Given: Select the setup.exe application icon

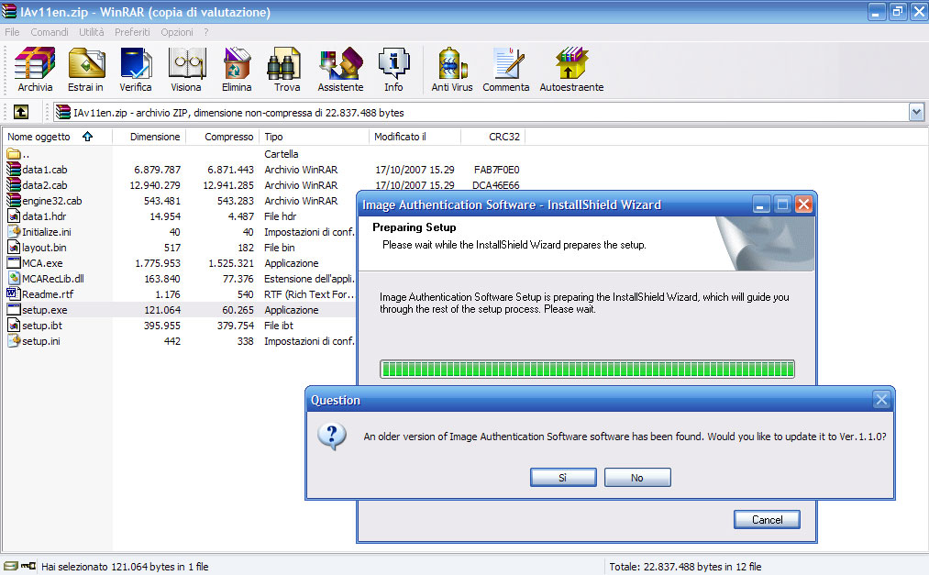Looking at the screenshot, I should point(14,310).
